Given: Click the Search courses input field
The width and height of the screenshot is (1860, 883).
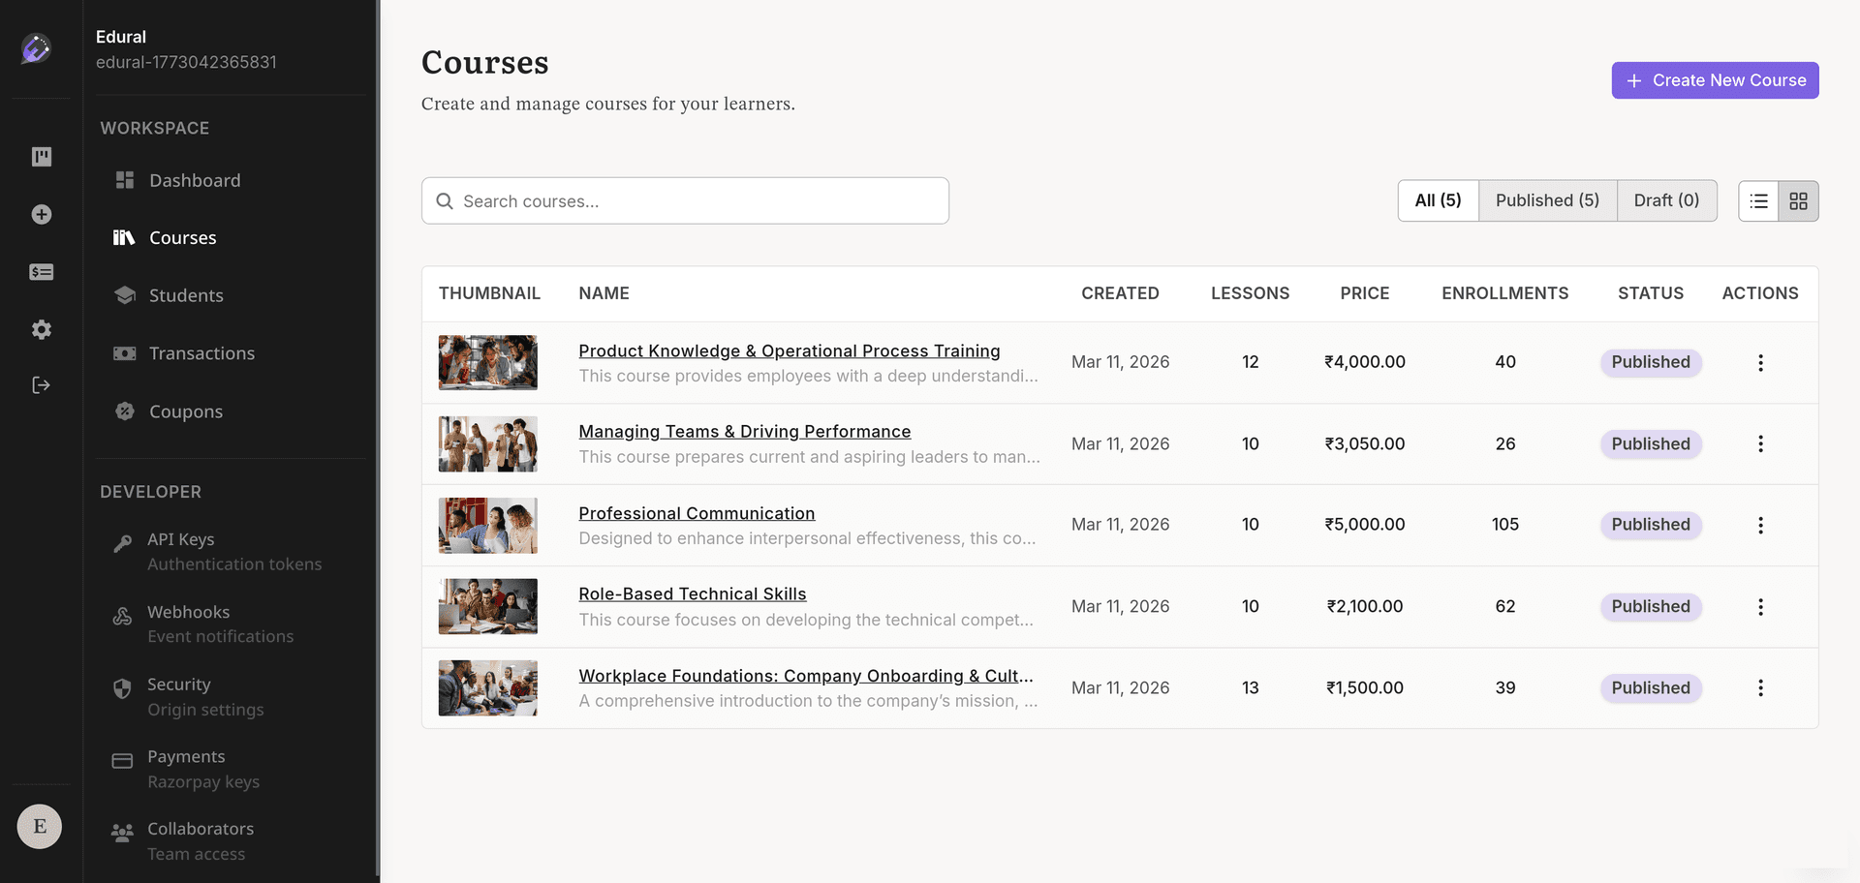Looking at the screenshot, I should 685,200.
